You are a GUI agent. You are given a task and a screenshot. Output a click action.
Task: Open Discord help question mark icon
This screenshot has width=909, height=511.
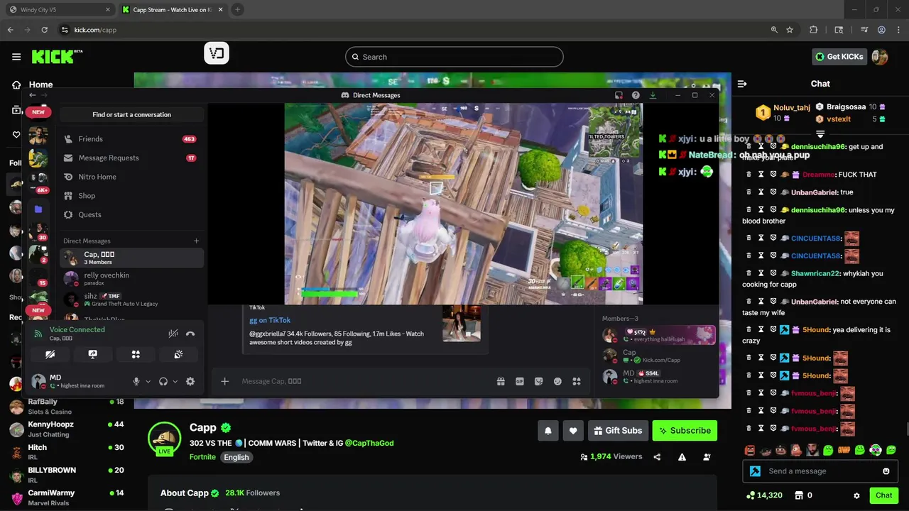[x=636, y=95]
